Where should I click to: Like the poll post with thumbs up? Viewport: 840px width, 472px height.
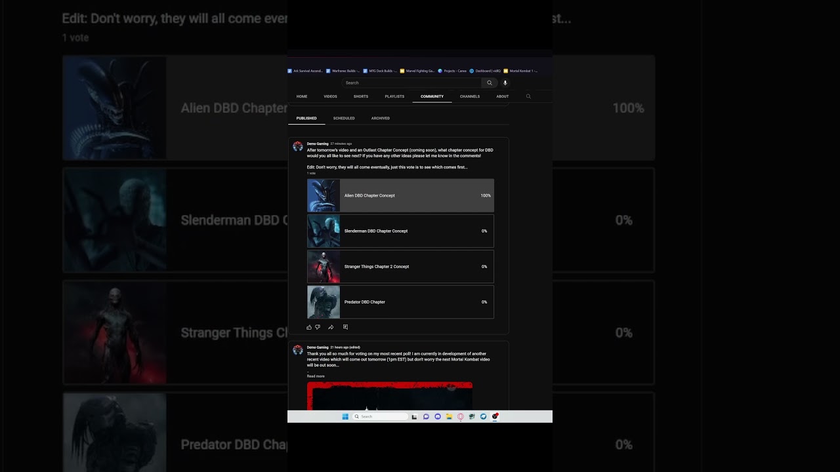tap(309, 326)
